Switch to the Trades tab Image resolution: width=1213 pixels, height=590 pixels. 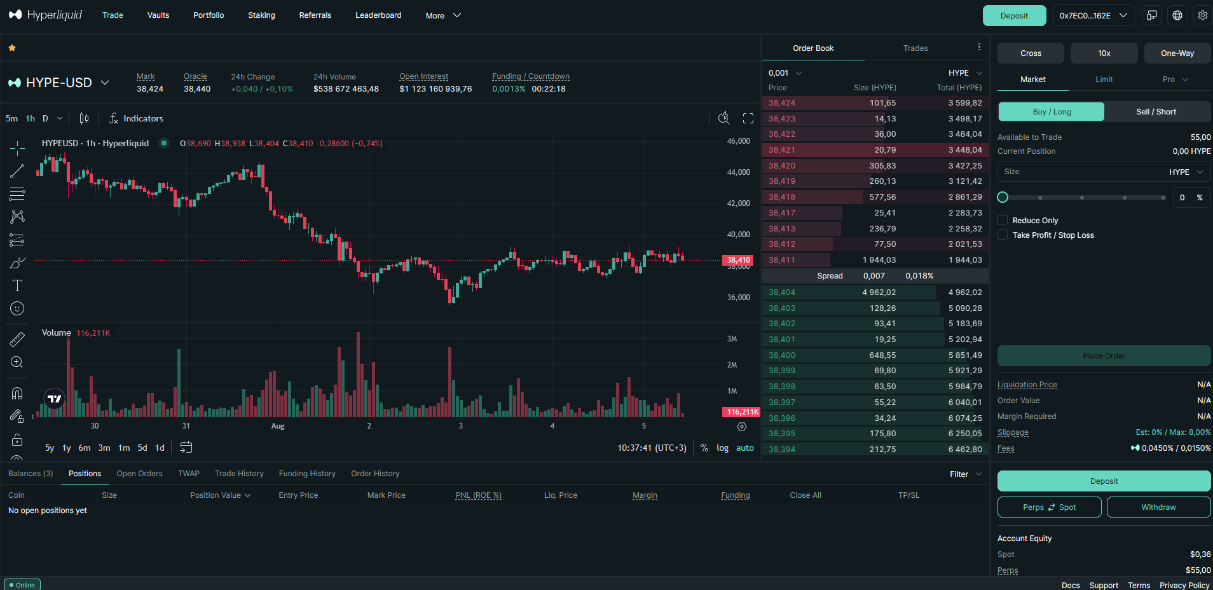[x=915, y=48]
